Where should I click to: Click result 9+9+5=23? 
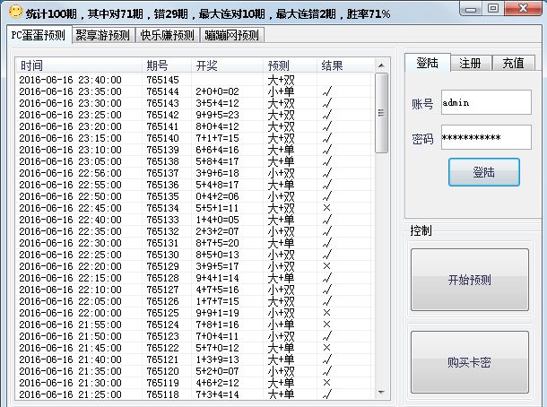tap(217, 115)
